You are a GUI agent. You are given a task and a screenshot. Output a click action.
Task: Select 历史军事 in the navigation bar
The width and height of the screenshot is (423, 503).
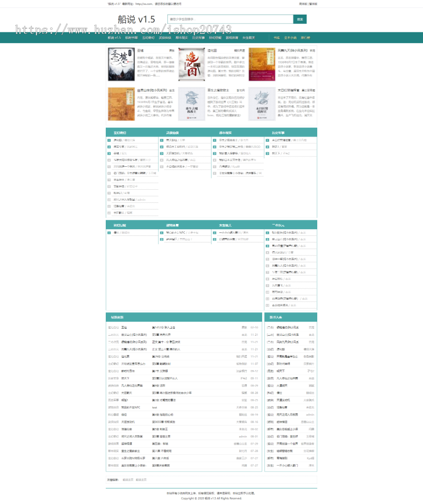click(x=198, y=38)
